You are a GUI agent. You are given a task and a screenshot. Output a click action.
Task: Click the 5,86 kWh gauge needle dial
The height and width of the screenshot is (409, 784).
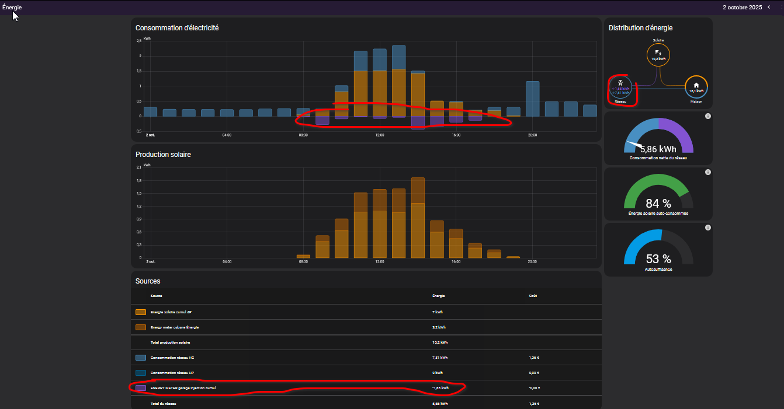pos(658,139)
